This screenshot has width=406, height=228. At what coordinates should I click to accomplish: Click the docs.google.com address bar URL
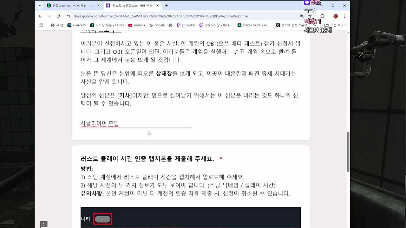point(161,16)
